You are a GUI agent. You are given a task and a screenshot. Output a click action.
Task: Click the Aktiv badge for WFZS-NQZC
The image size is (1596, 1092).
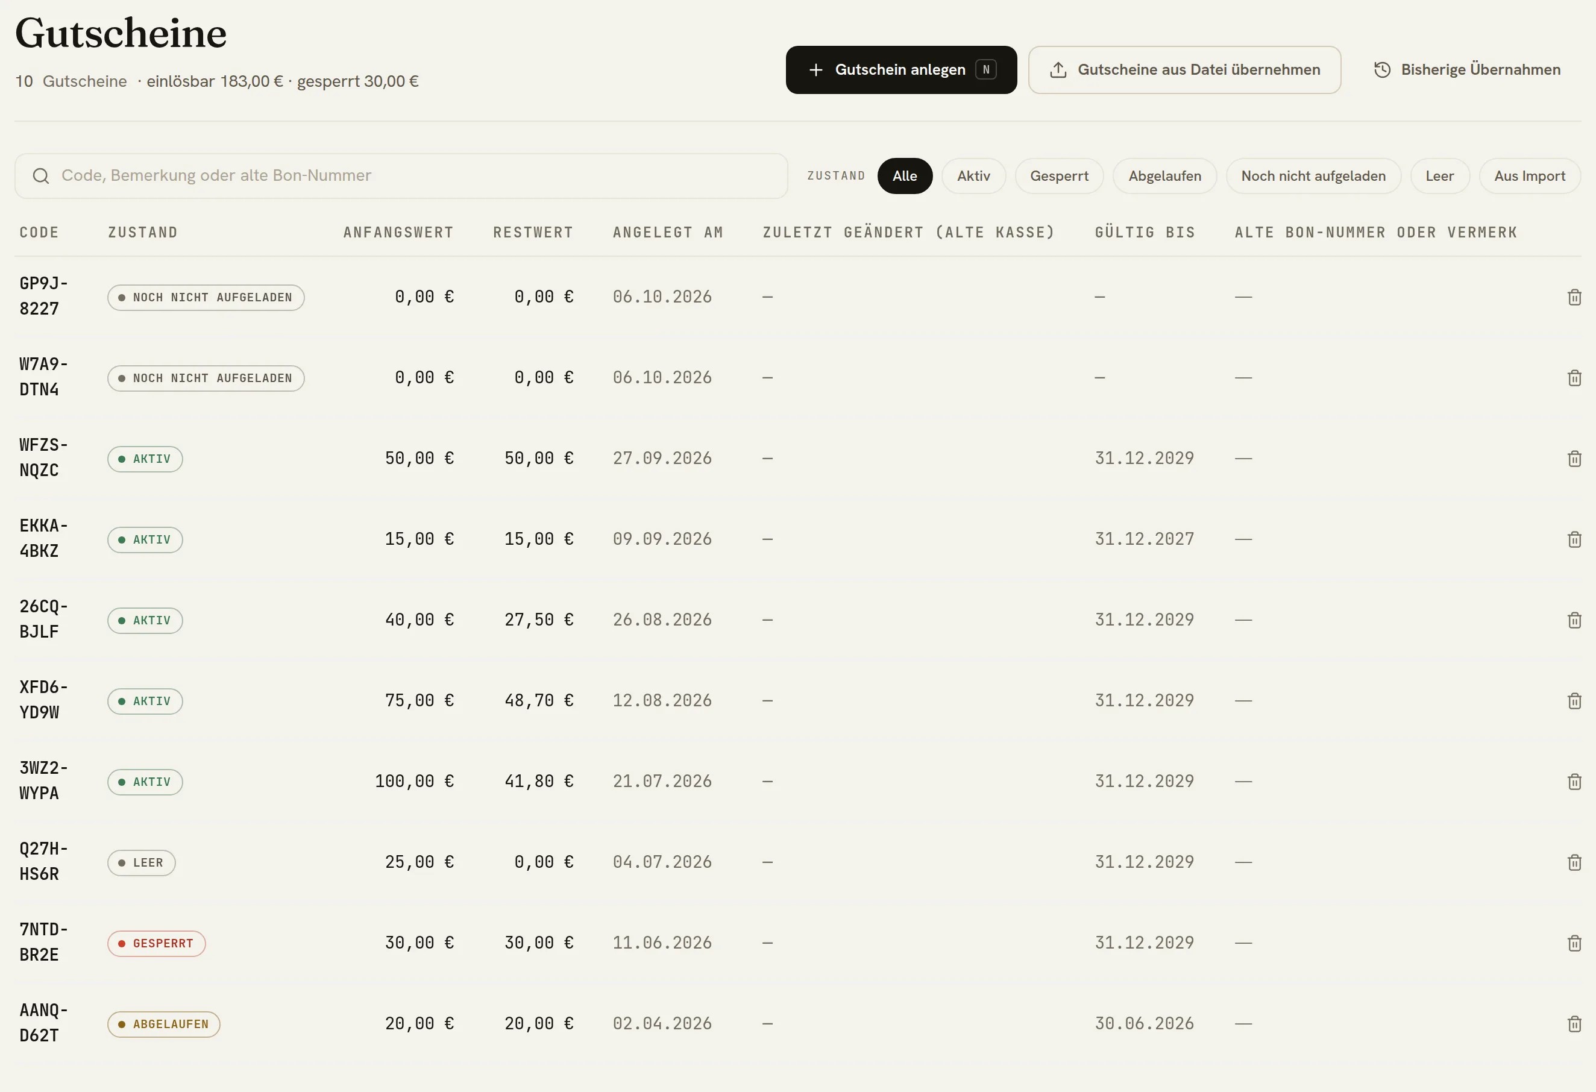click(145, 459)
